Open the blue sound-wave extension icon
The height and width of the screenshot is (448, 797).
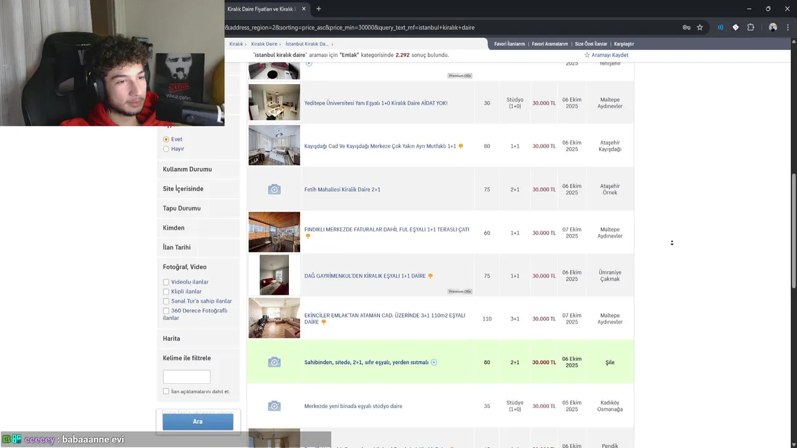coord(720,27)
